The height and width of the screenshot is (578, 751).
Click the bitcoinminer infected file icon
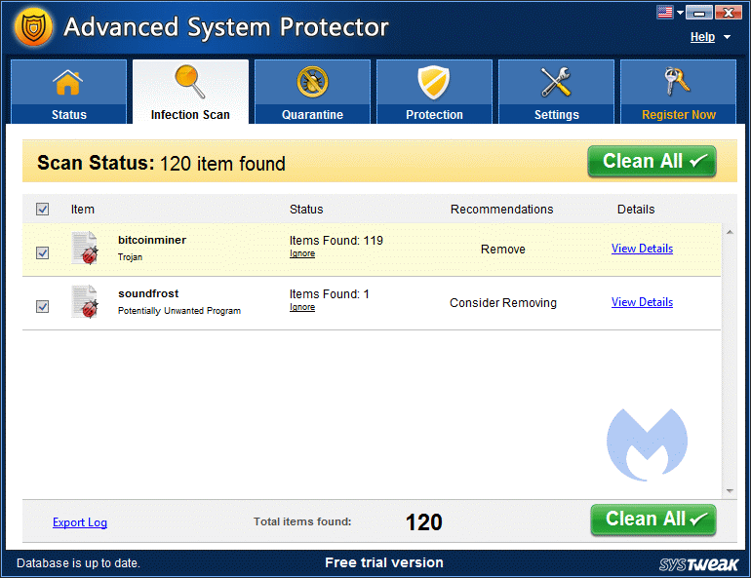coord(85,248)
